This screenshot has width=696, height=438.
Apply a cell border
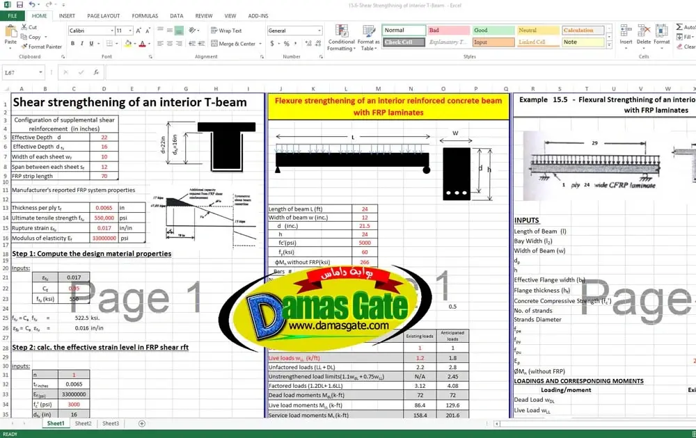click(109, 43)
